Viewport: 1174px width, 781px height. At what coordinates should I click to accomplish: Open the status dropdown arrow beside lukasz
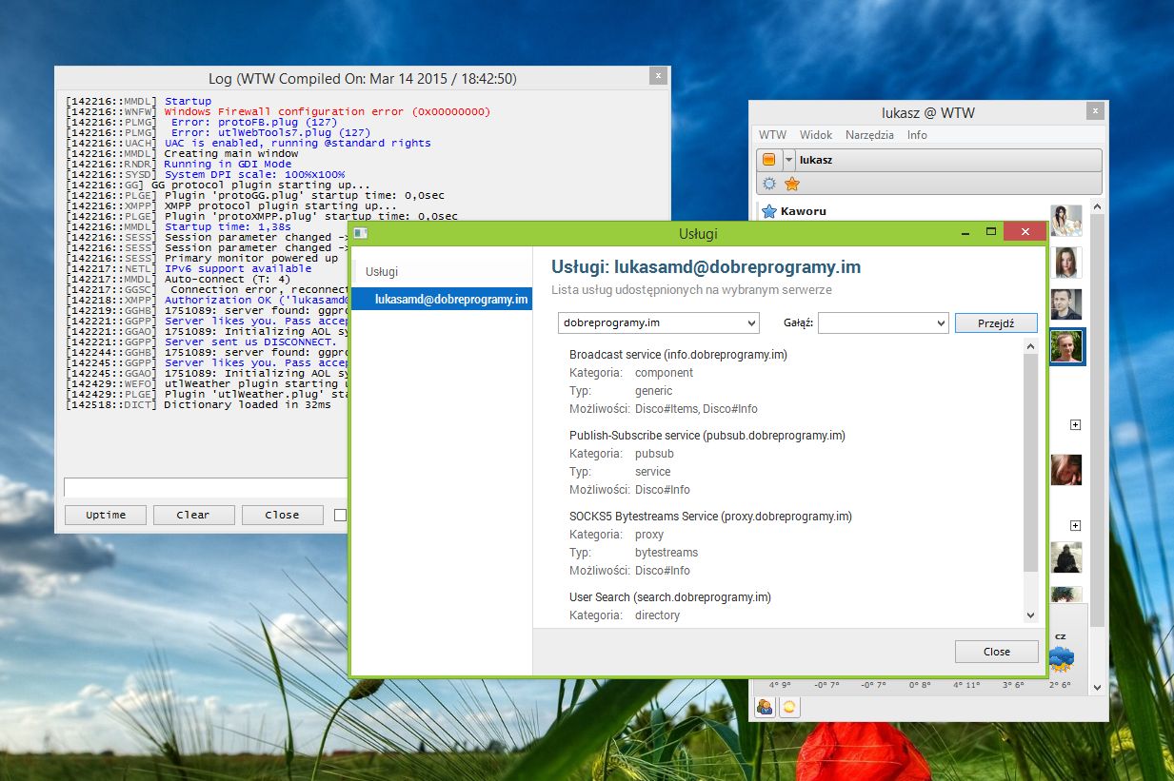coord(788,160)
